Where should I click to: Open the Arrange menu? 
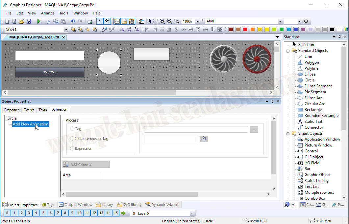pos(48,13)
